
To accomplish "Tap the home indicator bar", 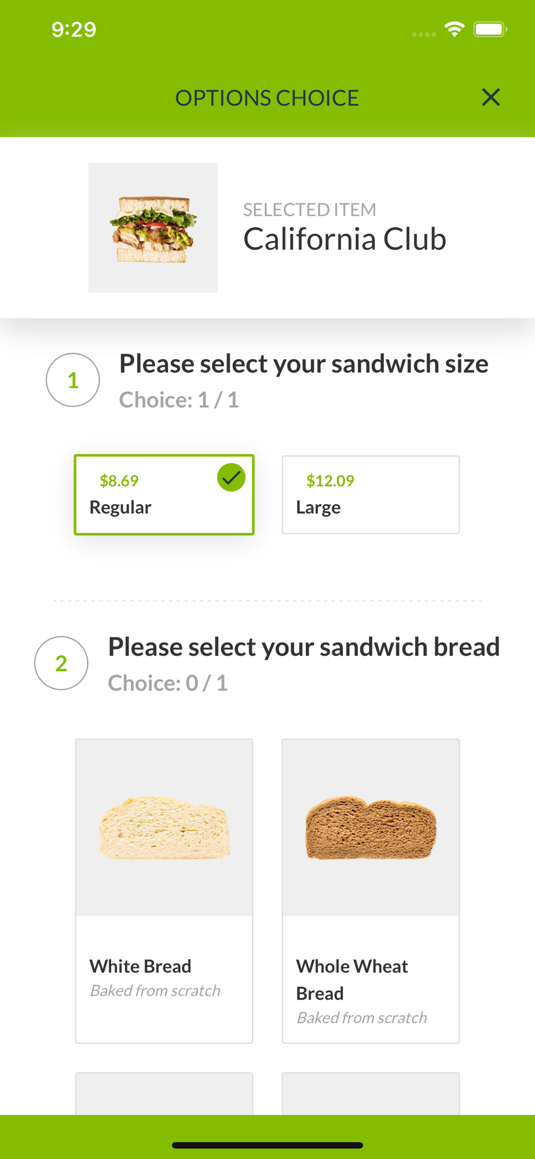I will click(x=267, y=1145).
